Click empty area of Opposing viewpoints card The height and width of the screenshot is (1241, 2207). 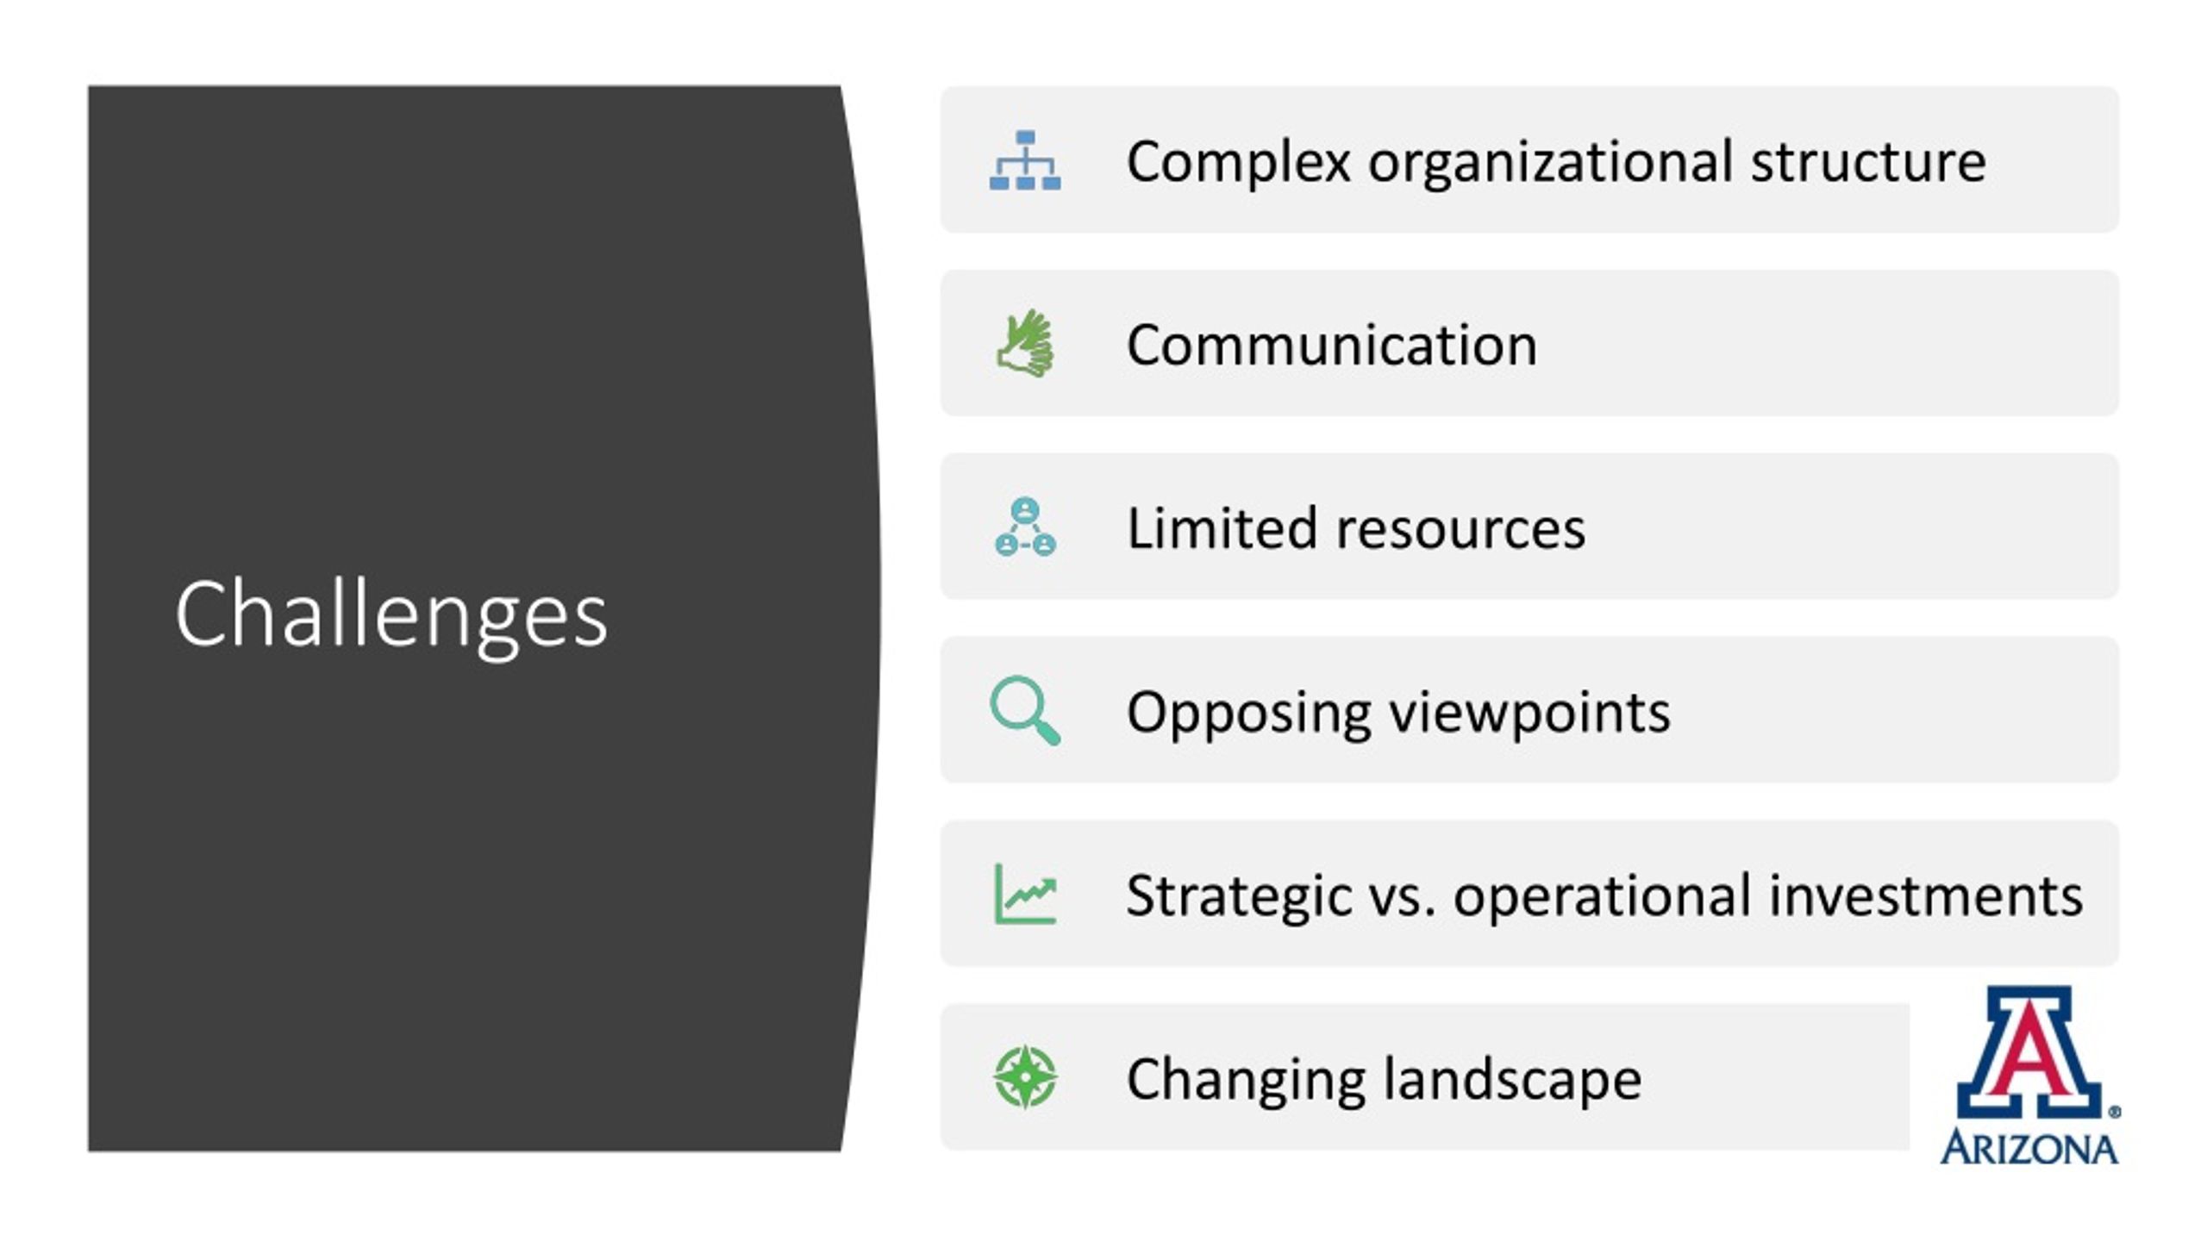tap(1897, 710)
